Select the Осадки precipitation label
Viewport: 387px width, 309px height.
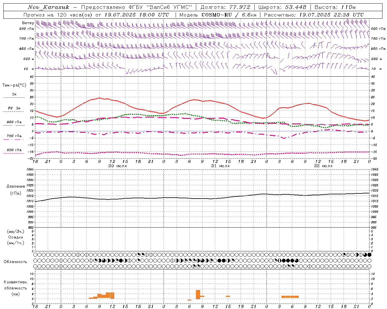tap(16, 237)
